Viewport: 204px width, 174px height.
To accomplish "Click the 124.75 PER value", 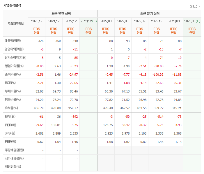I will pyautogui.click(x=108, y=125).
